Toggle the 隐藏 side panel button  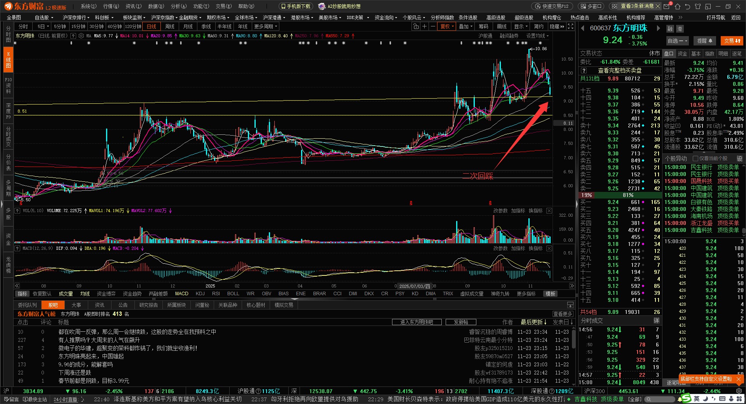pos(557,26)
